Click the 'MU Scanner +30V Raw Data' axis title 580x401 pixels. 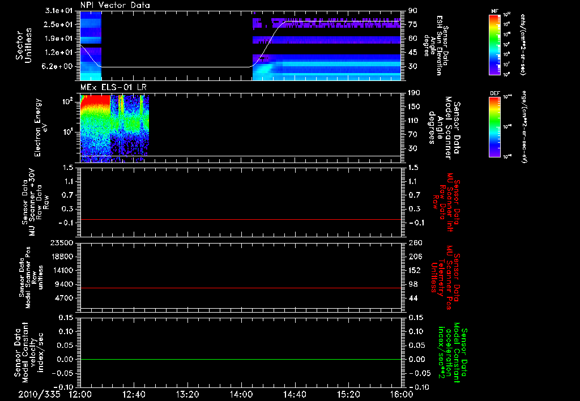click(x=35, y=202)
